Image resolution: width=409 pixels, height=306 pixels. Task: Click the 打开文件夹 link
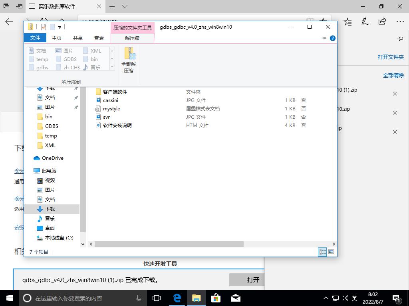(390, 57)
